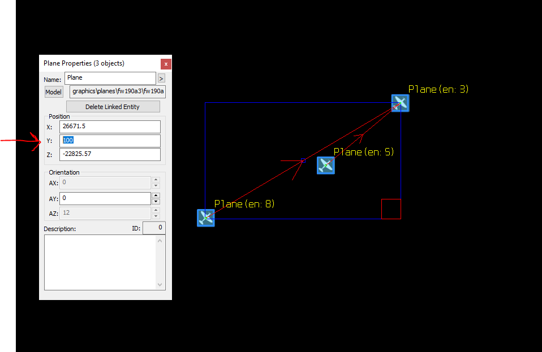Screen dimensions: 542x352
Task: Click the AY orientation field
Action: coord(105,198)
